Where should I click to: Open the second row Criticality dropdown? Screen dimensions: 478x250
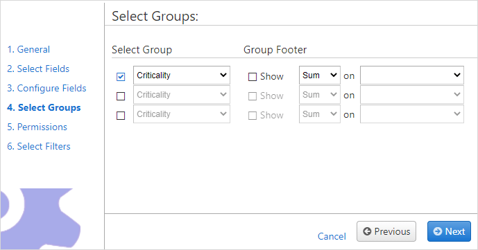182,95
